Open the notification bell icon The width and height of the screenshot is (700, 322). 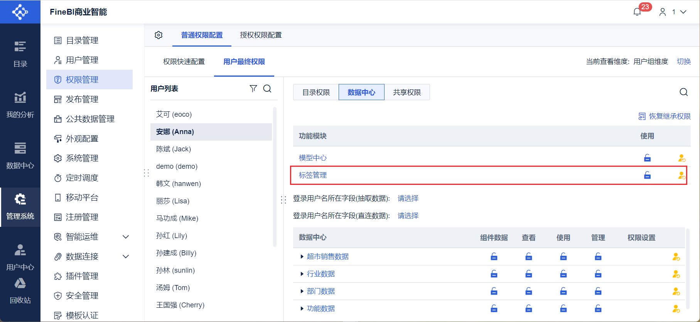[637, 12]
